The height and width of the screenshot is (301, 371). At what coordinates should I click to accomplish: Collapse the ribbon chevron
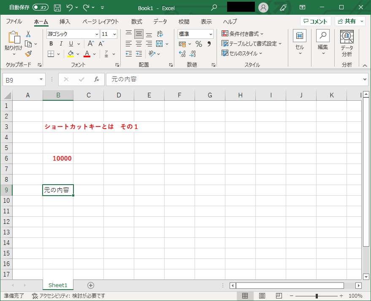click(365, 65)
